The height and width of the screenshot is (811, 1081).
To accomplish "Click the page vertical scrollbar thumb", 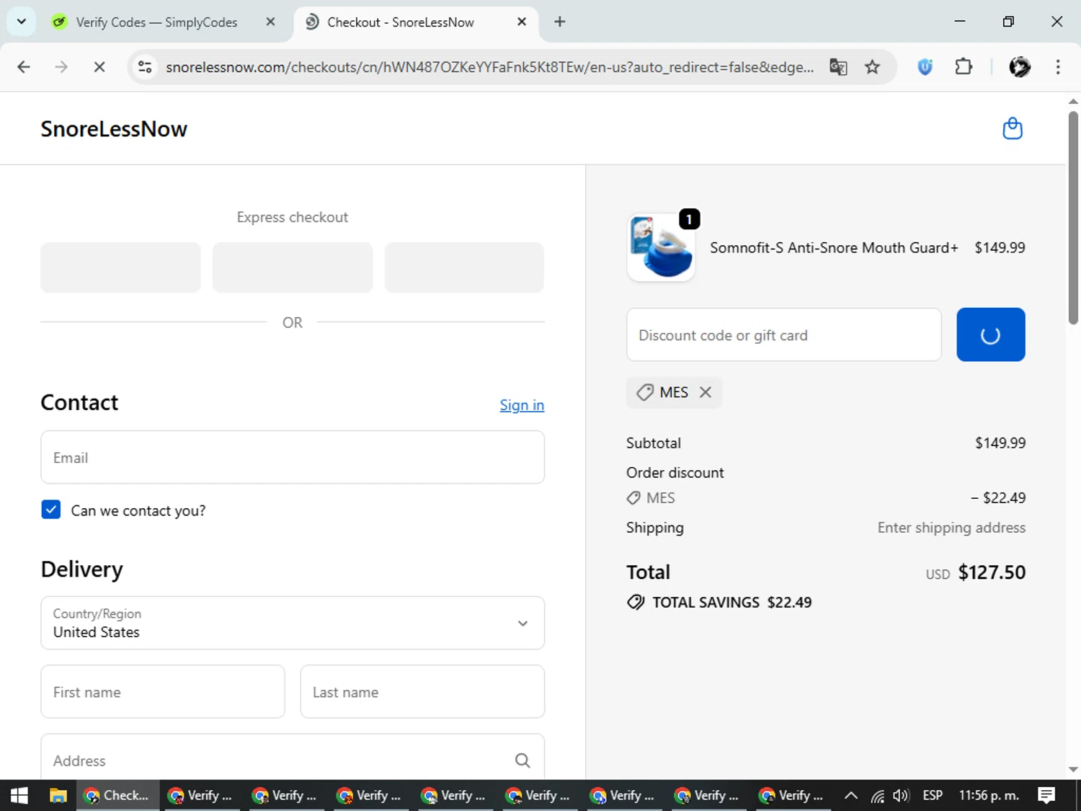I will pos(1073,218).
